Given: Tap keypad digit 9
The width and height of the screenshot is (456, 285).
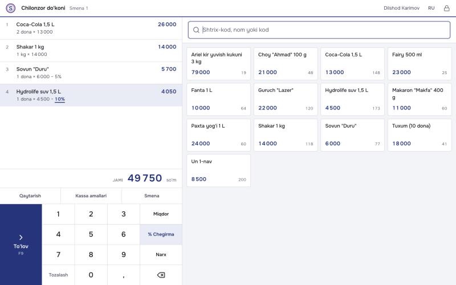Looking at the screenshot, I should pos(124,255).
